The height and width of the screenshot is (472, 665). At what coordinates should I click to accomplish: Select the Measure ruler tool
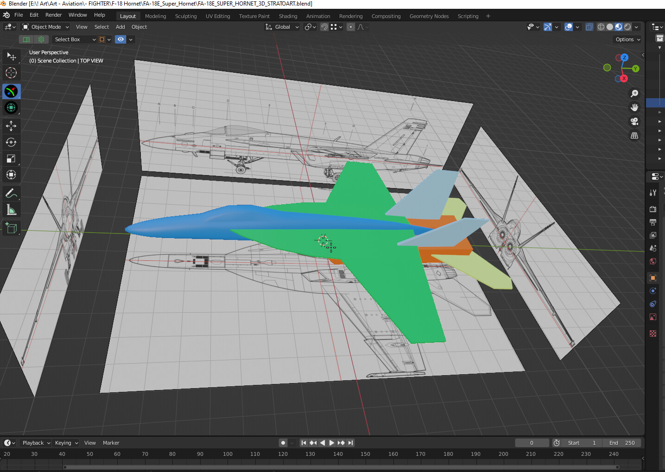tap(11, 210)
